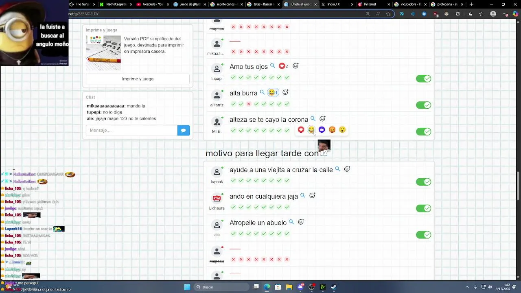Pick the laughing emoji in reaction popup
The width and height of the screenshot is (521, 293).
tap(311, 129)
